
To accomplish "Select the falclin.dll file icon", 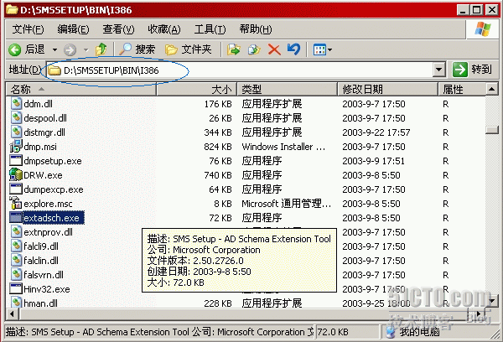I will 16,260.
